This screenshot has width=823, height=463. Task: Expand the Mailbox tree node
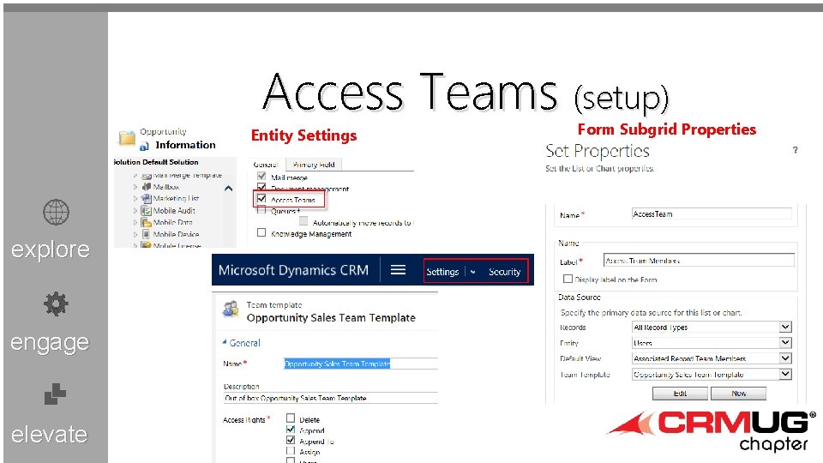pos(135,187)
